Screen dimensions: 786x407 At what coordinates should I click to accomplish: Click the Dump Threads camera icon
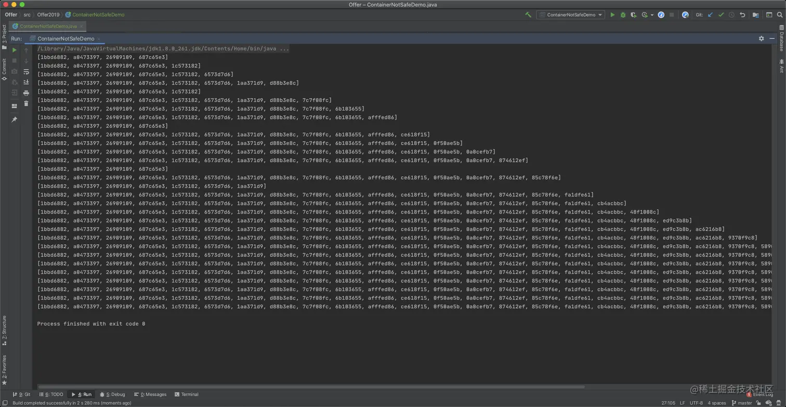tap(14, 72)
